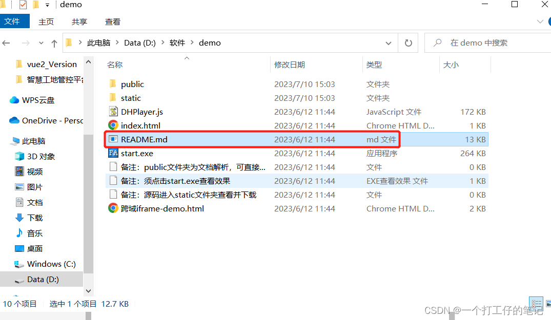Viewport: 551px width, 320px height.
Task: Open recent locations dropdown arrow
Action: pyautogui.click(x=41, y=43)
